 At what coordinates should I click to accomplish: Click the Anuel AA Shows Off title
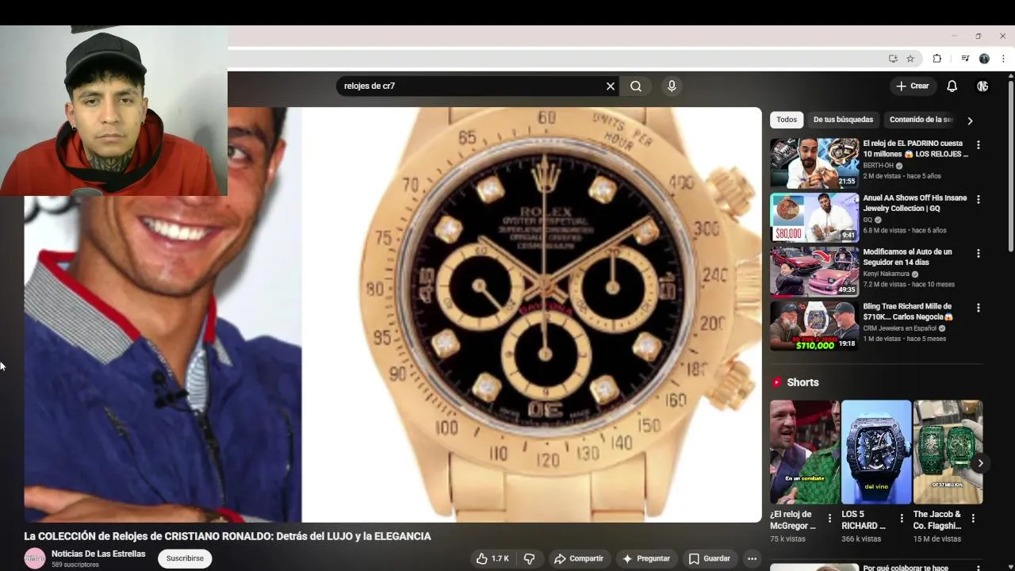pos(915,203)
